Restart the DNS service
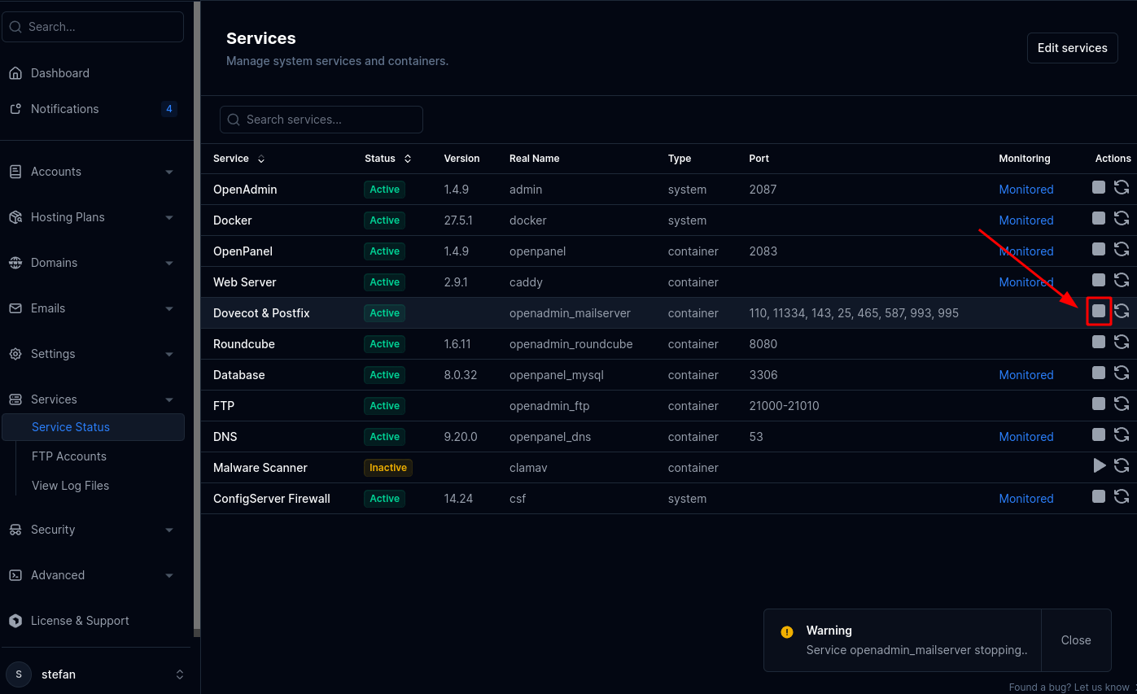This screenshot has height=694, width=1137. pos(1122,434)
